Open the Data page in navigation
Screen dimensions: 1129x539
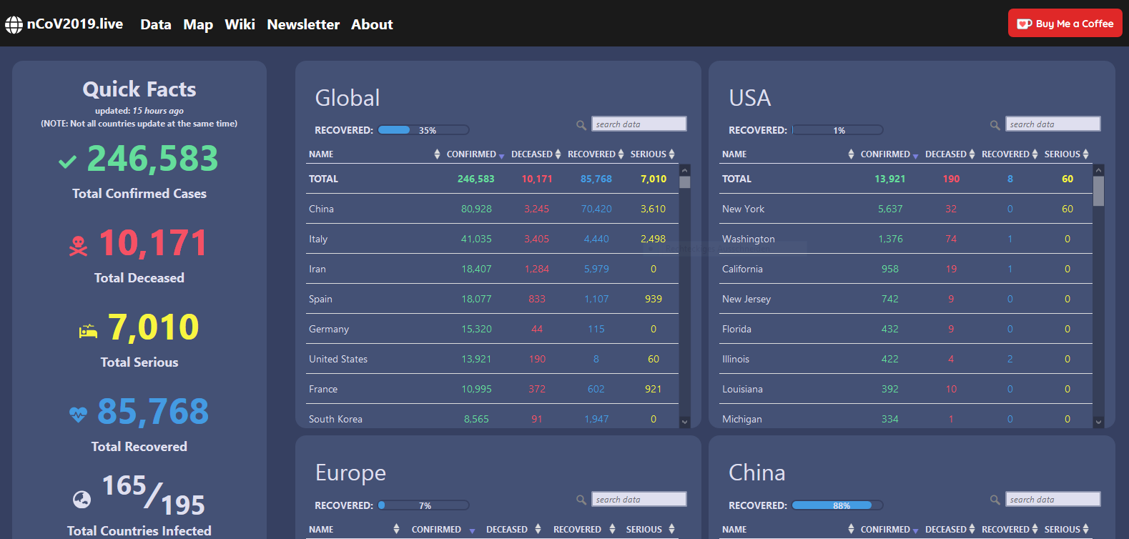point(156,24)
